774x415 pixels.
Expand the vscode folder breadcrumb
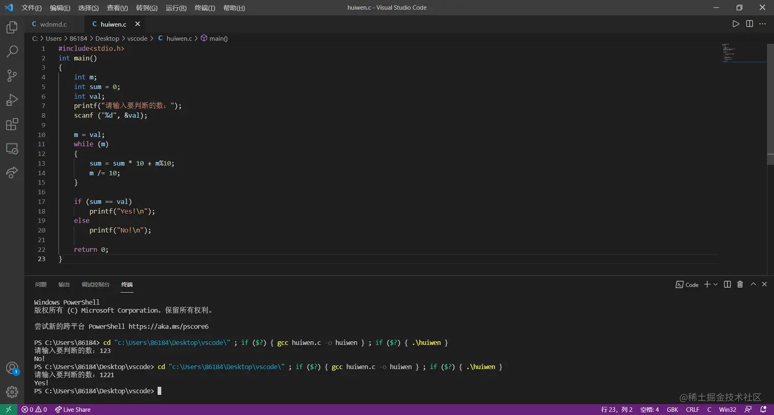pos(137,38)
